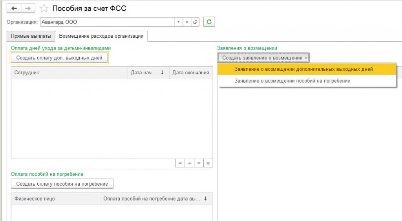Refresh the list with green reload button

point(209,22)
